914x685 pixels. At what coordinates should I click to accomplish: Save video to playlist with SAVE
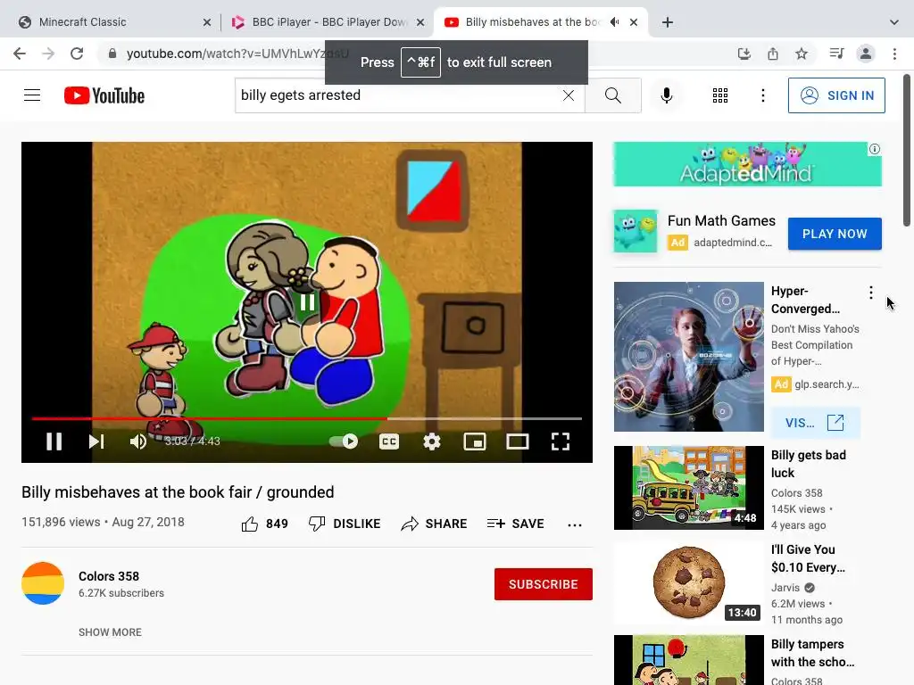pyautogui.click(x=516, y=524)
